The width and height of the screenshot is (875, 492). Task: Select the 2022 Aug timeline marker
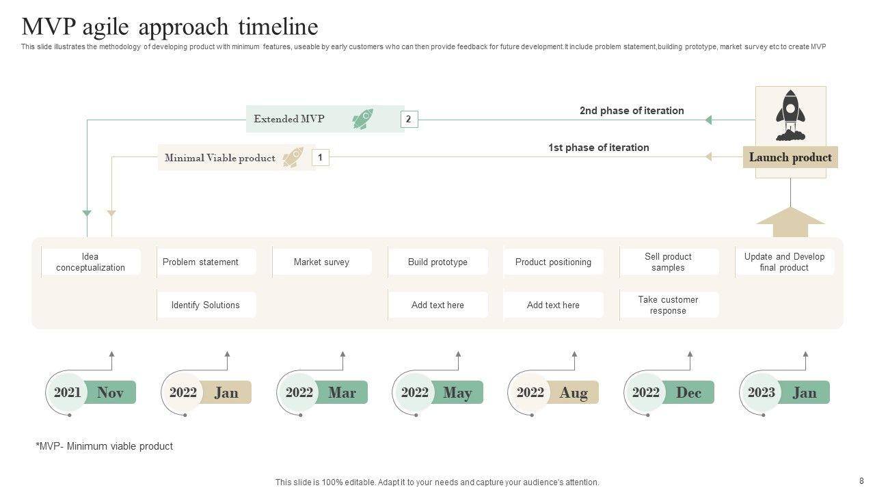click(554, 392)
